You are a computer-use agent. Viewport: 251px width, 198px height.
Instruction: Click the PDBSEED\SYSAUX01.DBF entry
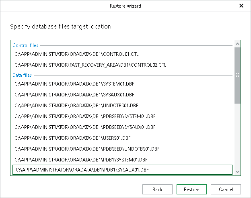[85, 127]
